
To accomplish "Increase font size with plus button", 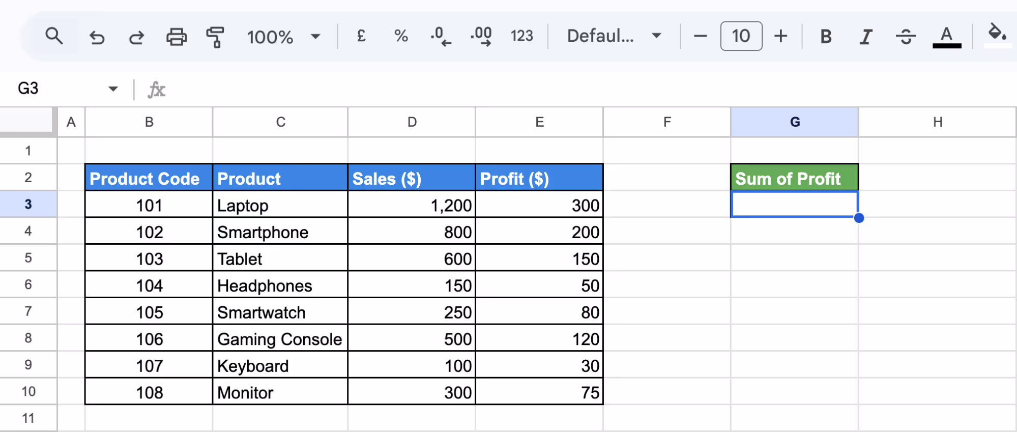I will [780, 36].
